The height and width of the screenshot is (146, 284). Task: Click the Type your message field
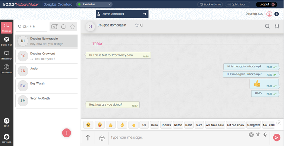178,137
